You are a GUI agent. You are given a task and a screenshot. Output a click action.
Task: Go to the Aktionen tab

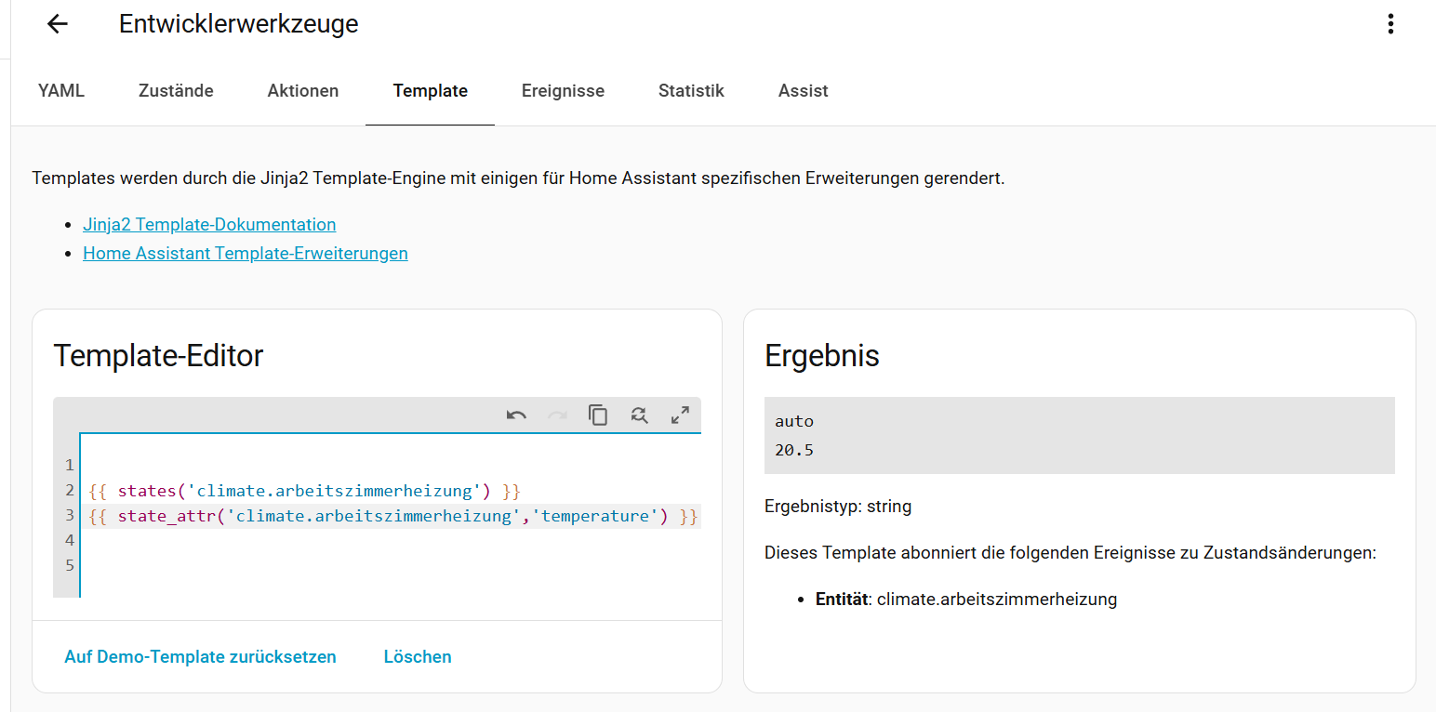[303, 91]
